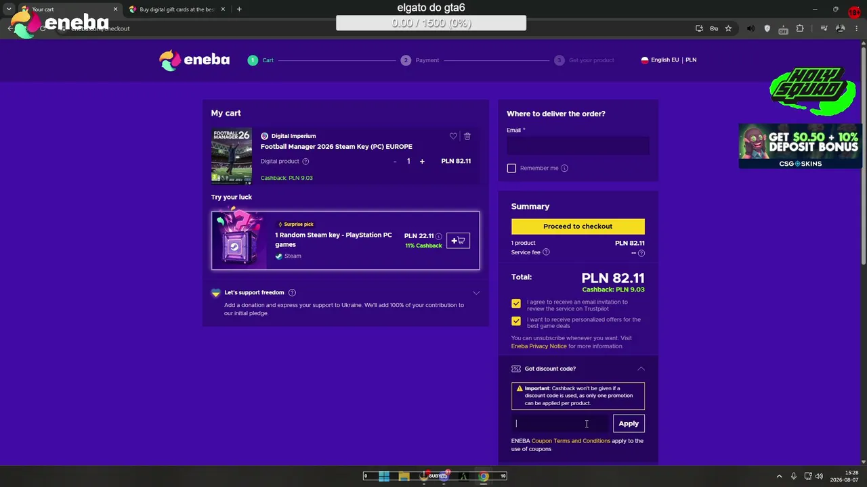Screen dimensions: 867x487
Task: Decrease Football Manager quantity with minus
Action: [x=395, y=162]
